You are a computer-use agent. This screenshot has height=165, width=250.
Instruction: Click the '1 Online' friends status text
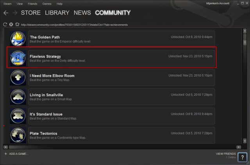(x=231, y=158)
